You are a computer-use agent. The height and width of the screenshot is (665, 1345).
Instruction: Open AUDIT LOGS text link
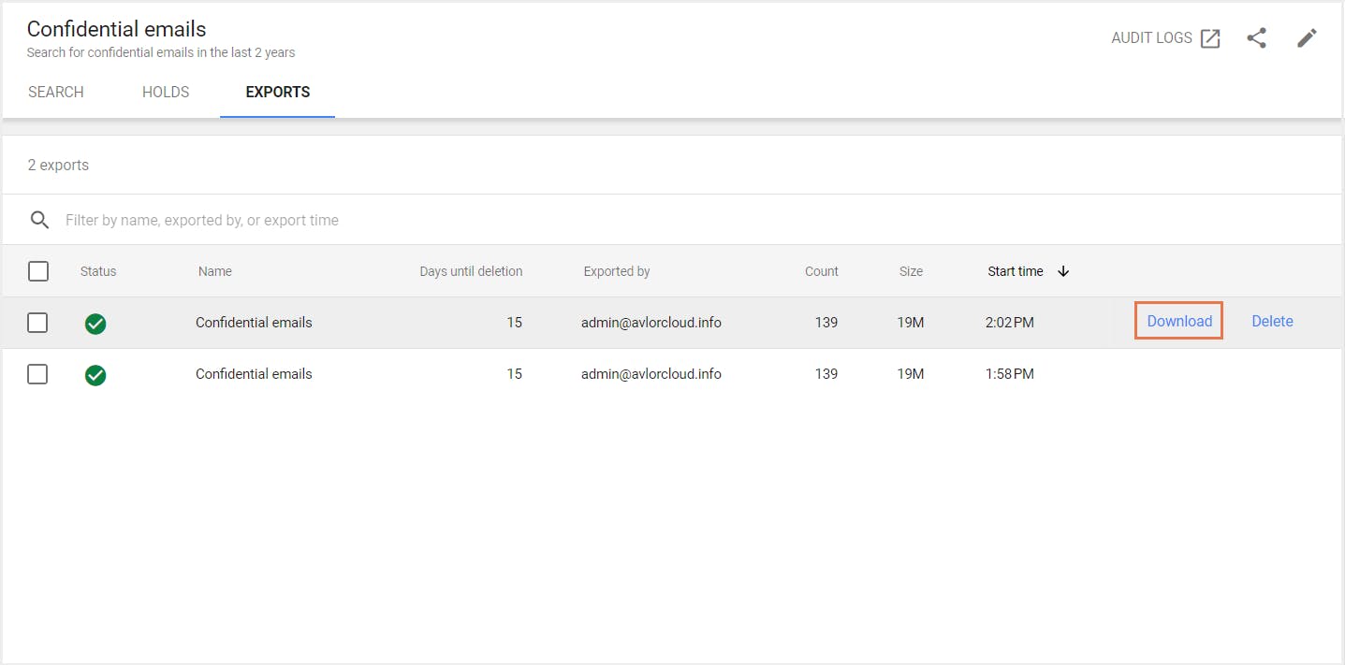click(1151, 38)
